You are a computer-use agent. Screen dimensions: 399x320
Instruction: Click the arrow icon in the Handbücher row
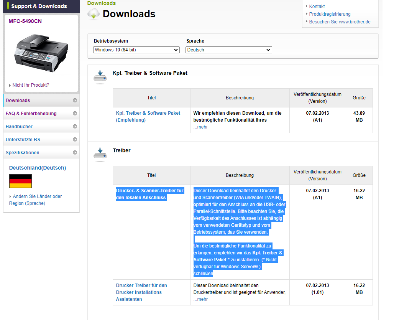click(x=75, y=126)
